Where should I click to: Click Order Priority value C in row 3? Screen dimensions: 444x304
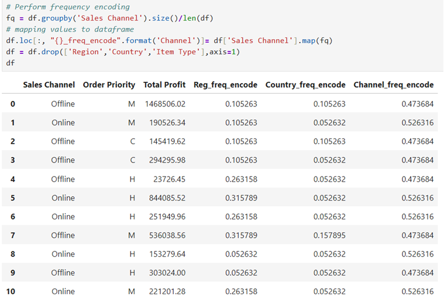point(133,160)
